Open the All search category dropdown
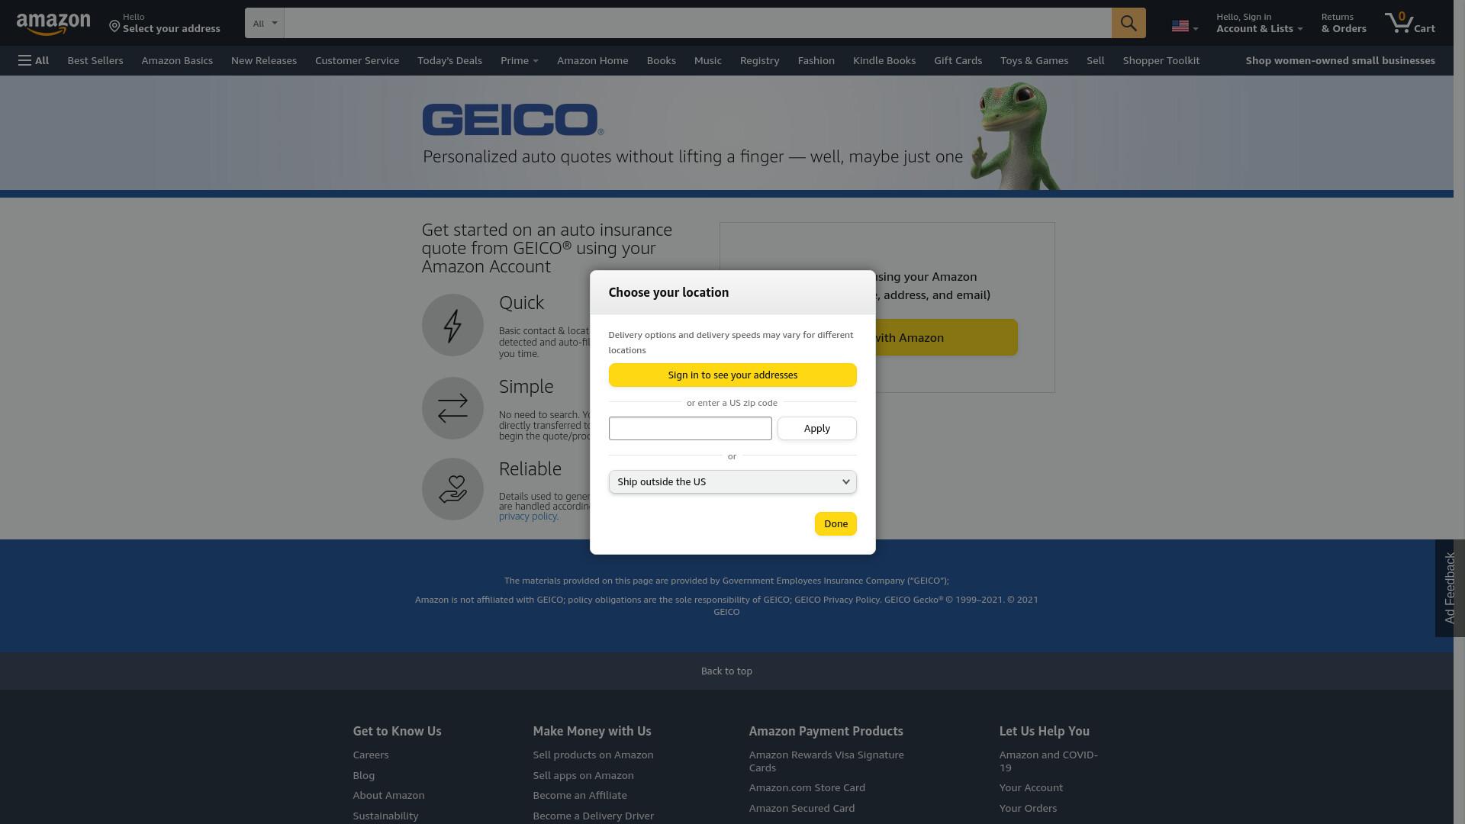This screenshot has height=824, width=1465. [x=265, y=23]
